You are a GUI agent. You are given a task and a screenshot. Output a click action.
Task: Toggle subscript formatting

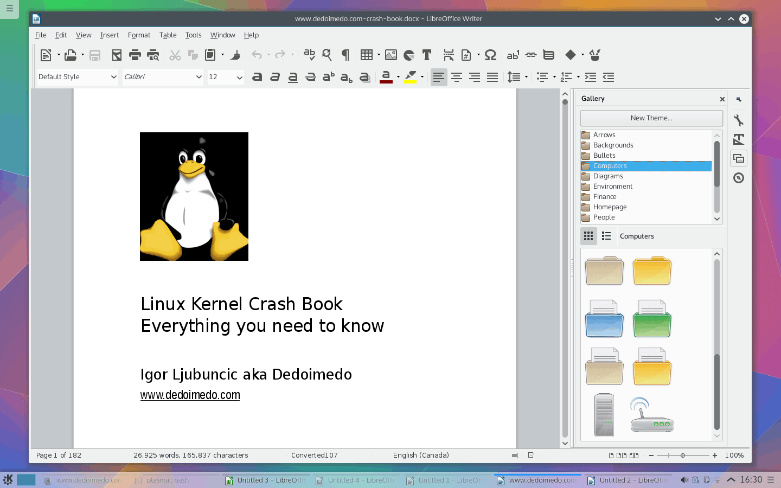[x=347, y=77]
